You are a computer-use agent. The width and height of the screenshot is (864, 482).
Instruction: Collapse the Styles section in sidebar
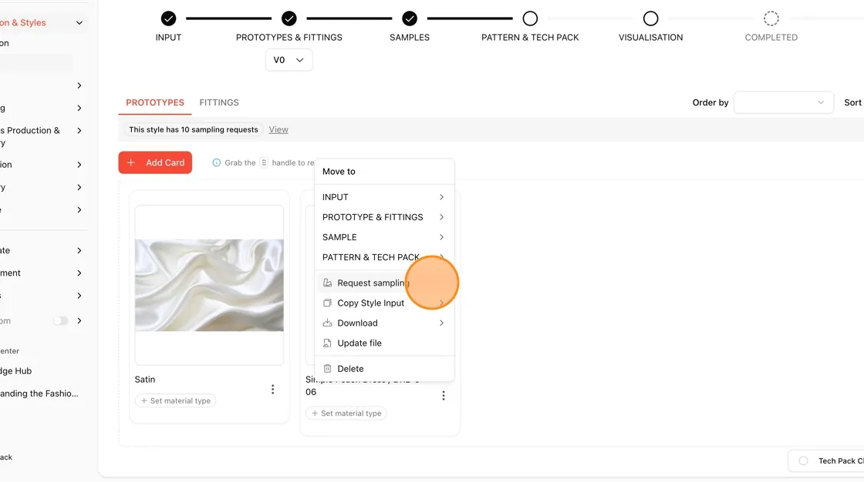click(79, 22)
